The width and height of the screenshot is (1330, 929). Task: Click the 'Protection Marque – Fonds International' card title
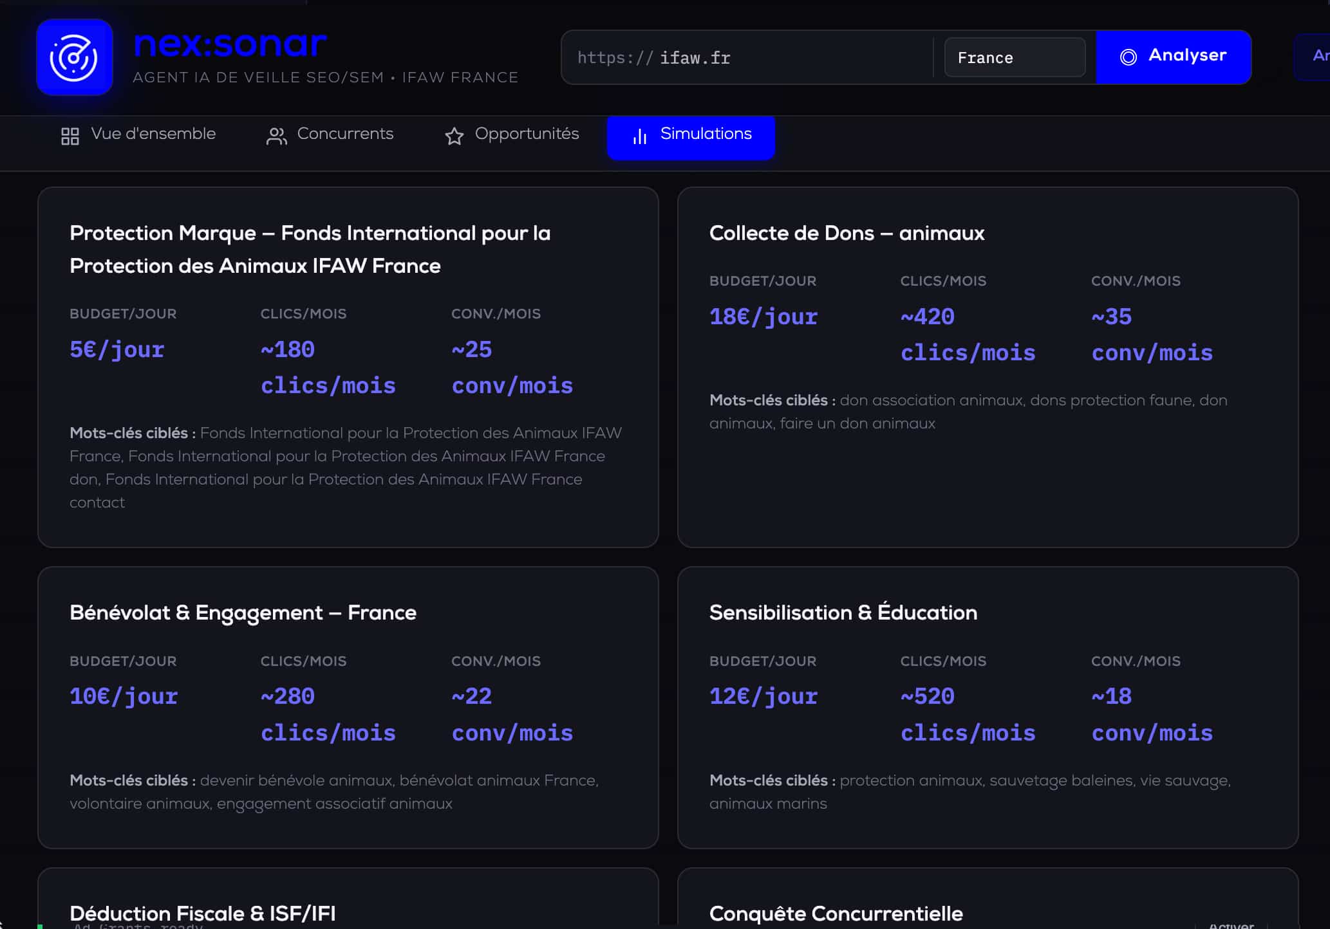coord(310,250)
